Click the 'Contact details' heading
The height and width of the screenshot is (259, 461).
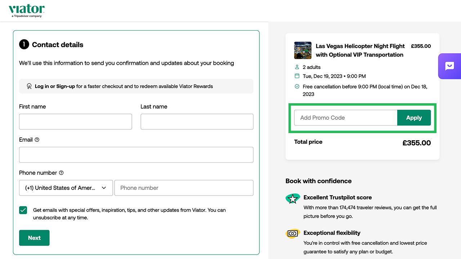tap(58, 45)
